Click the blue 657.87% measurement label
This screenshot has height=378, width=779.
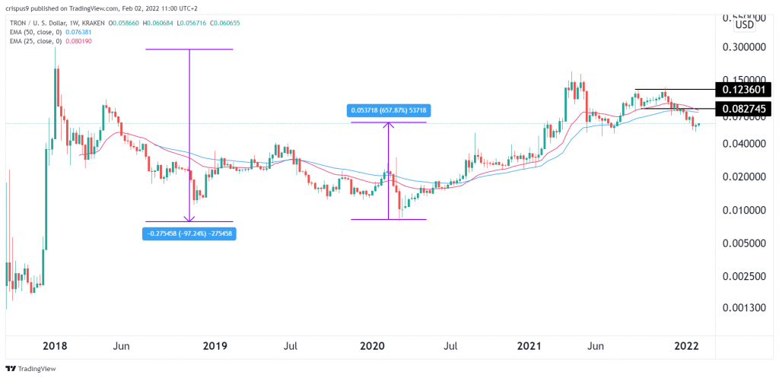[x=388, y=110]
